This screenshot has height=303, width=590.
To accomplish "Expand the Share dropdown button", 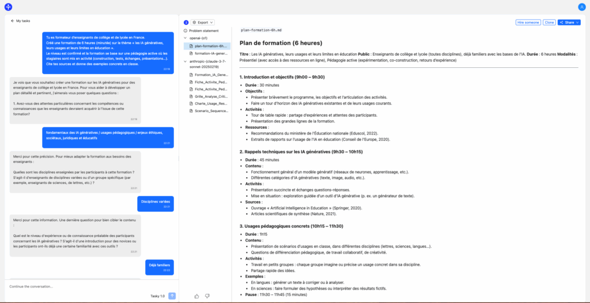I will click(569, 22).
